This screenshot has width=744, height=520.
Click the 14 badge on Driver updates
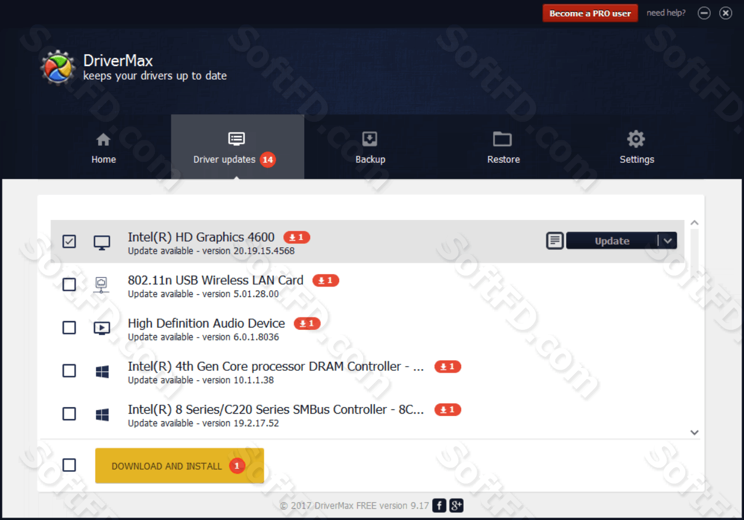pyautogui.click(x=268, y=159)
